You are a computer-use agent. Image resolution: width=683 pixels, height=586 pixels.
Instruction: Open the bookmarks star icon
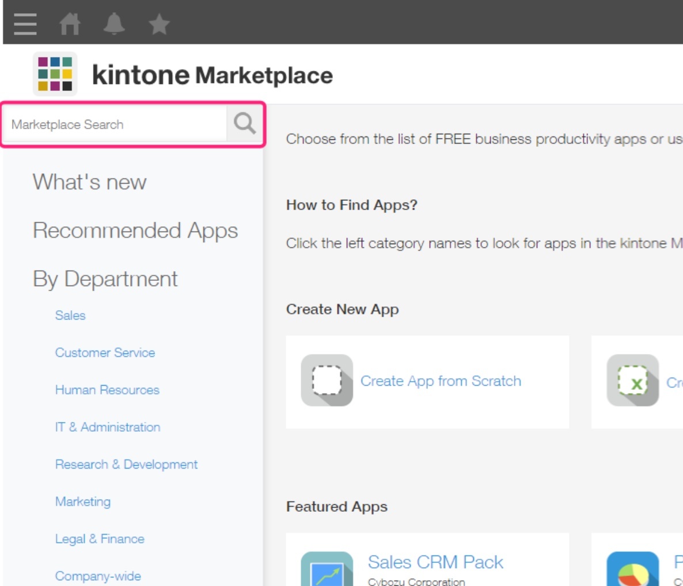tap(159, 24)
